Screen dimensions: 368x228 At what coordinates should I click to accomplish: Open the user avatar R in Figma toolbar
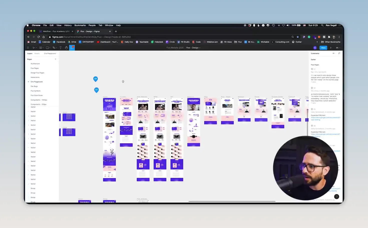coord(315,48)
